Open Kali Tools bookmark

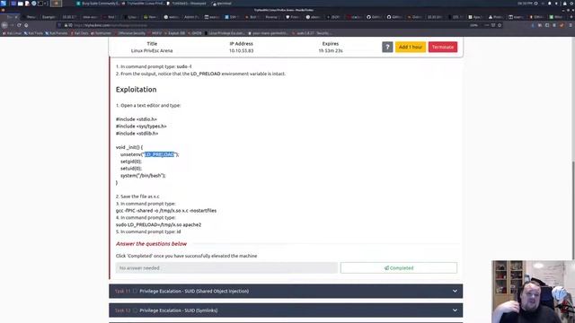[33, 33]
